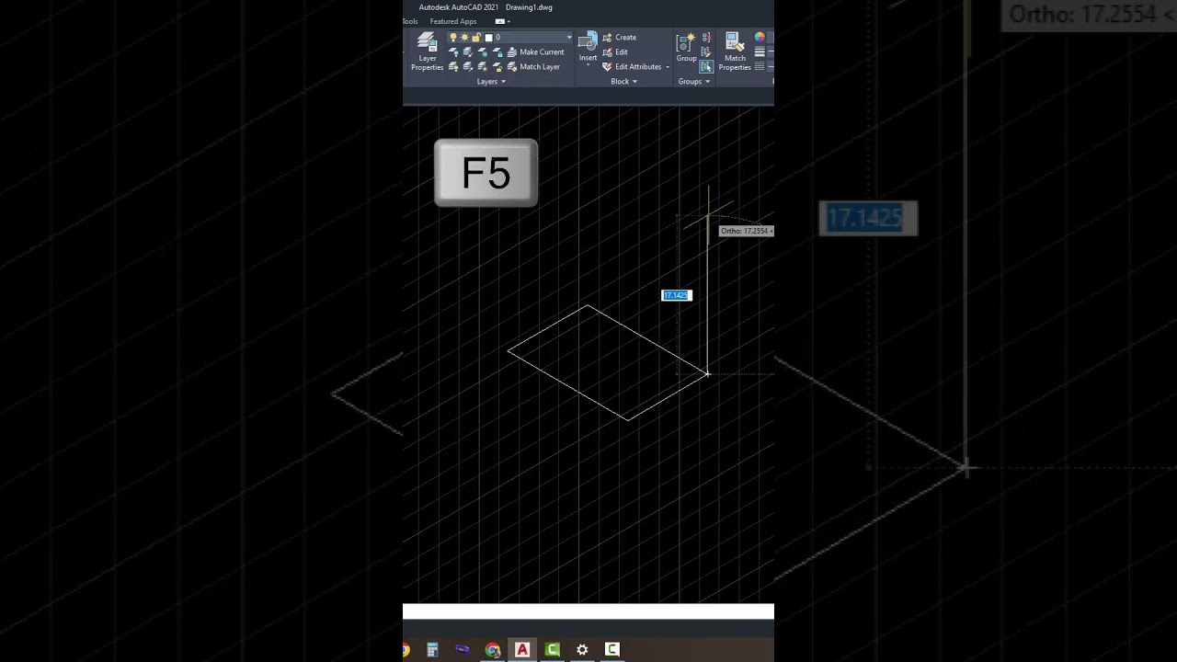
Task: Click the Insert block icon
Action: 588,42
